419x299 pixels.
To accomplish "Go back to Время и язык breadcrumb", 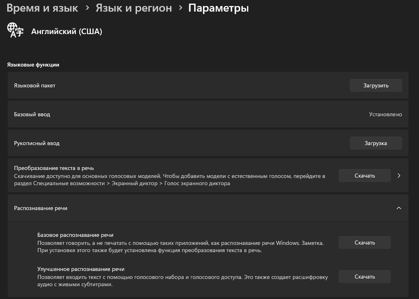I will coord(42,8).
